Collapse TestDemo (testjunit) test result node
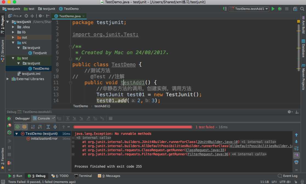 point(16,134)
